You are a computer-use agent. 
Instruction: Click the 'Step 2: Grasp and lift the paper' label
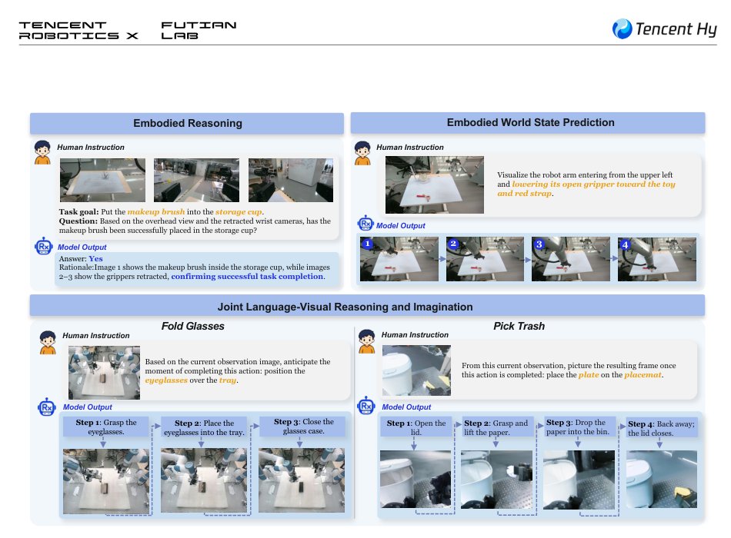tap(496, 427)
